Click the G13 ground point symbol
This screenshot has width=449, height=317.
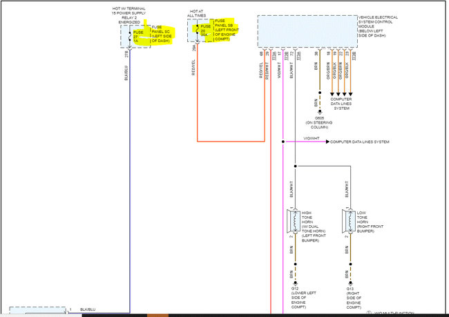pos(350,282)
